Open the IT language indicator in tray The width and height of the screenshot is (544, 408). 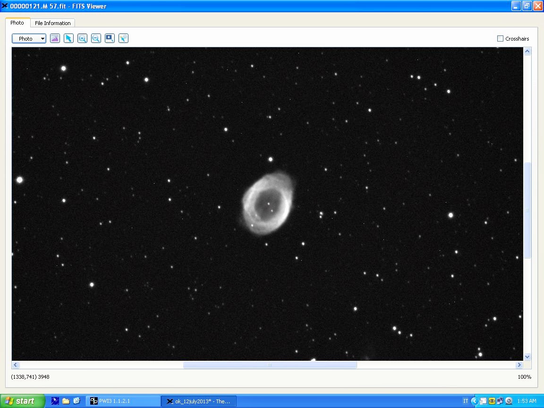click(x=466, y=401)
